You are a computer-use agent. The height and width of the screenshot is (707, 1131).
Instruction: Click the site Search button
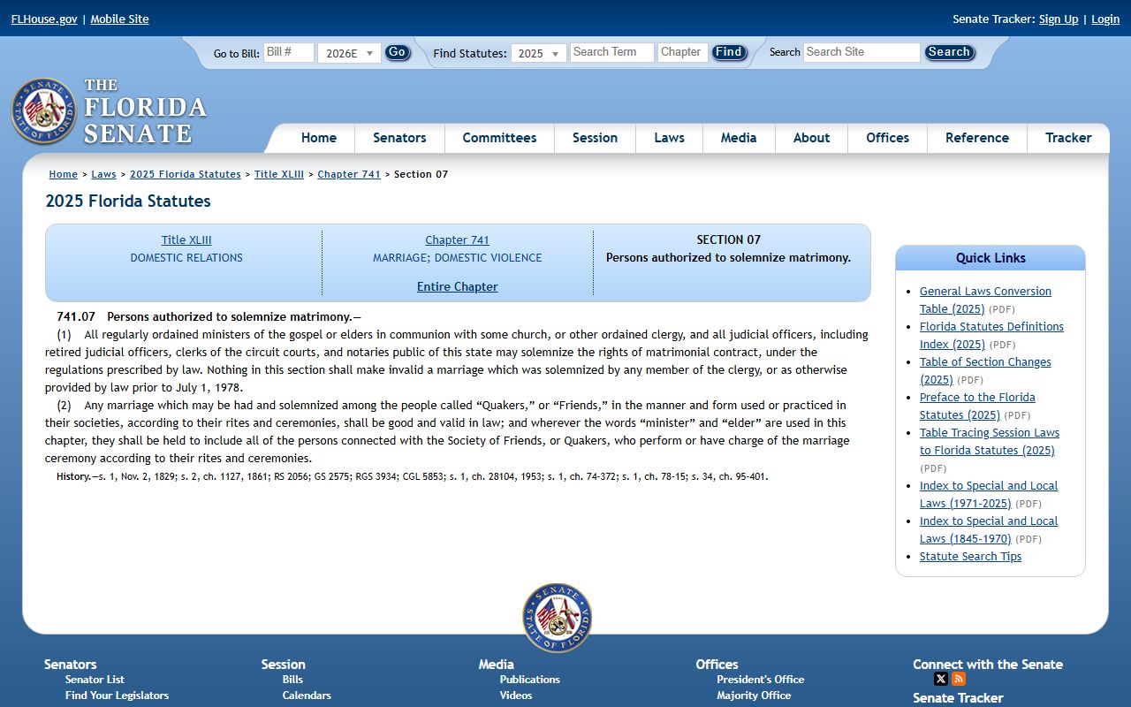coord(949,52)
